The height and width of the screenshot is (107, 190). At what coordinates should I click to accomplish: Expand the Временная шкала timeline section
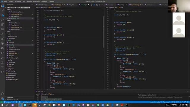pos(12,100)
